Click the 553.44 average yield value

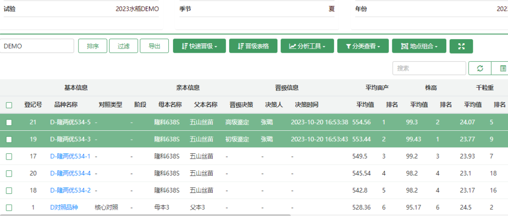[362, 139]
